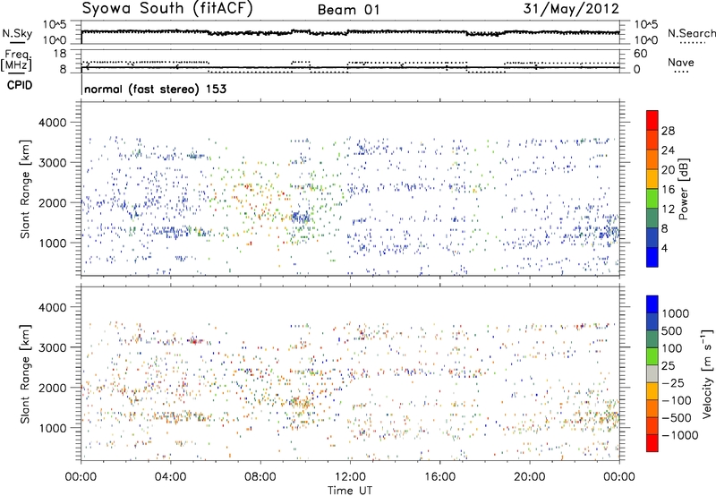Viewport: 716px width, 496px height.
Task: Click the gray -25 to 25 Velocity segment
Action: (x=652, y=374)
